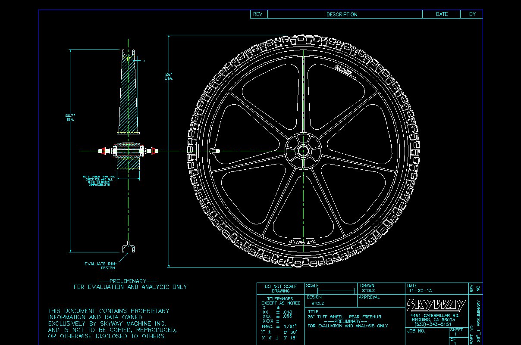Click the valve stem on the wheel's left side
The width and height of the screenshot is (521, 345).
click(216, 151)
